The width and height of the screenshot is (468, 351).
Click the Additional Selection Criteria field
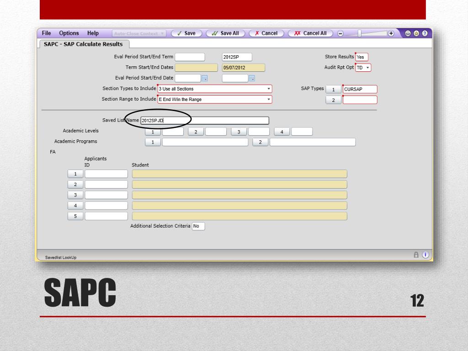pyautogui.click(x=198, y=226)
